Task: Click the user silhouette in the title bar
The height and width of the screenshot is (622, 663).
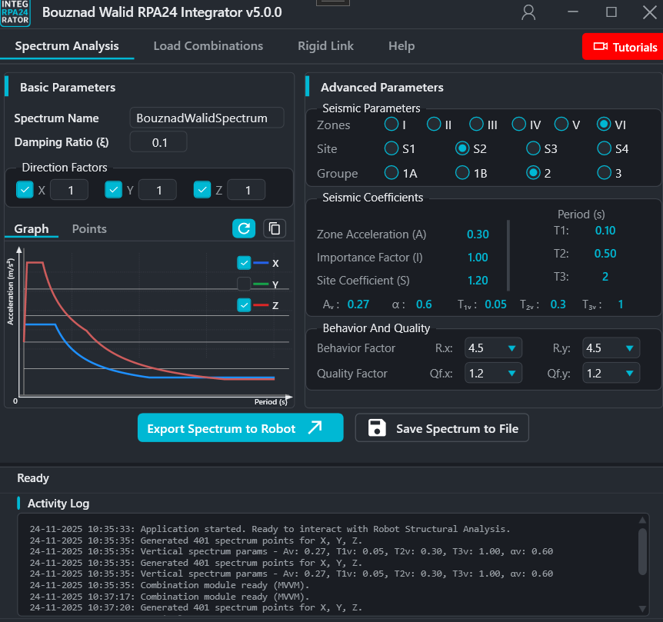Action: pyautogui.click(x=528, y=12)
